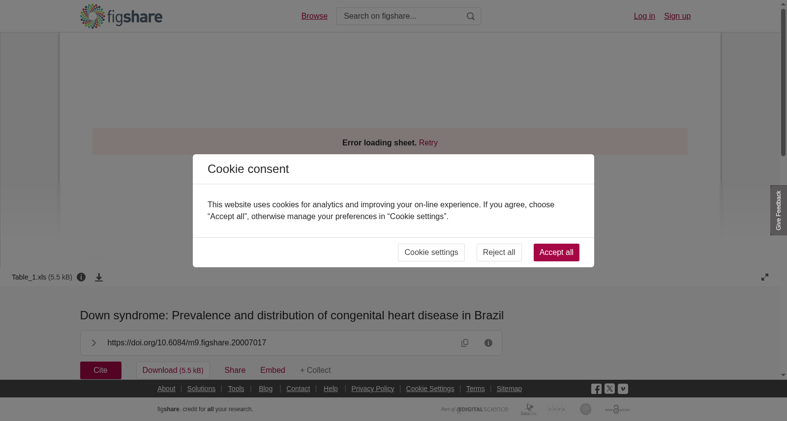Download Table_1.xls via the arrow icon
Image resolution: width=787 pixels, height=421 pixels.
(x=99, y=278)
